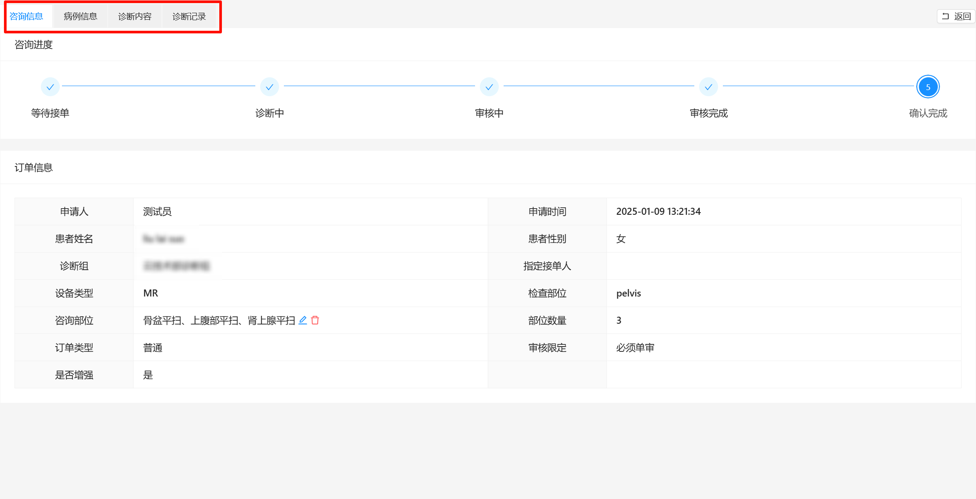Click the 订单信息 section heading
Viewport: 976px width, 499px height.
[x=33, y=167]
